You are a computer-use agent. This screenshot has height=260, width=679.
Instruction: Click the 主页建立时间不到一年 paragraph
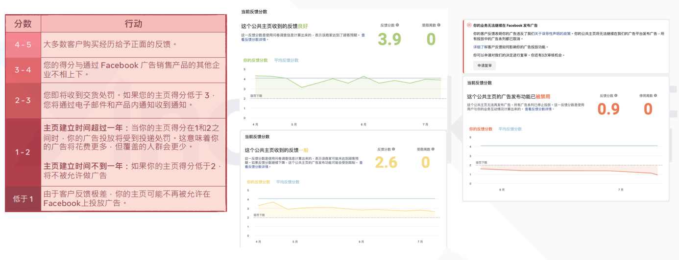(x=132, y=170)
